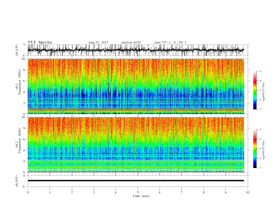
Task: Click the "2" tick on the time axis
Action: pos(72,192)
